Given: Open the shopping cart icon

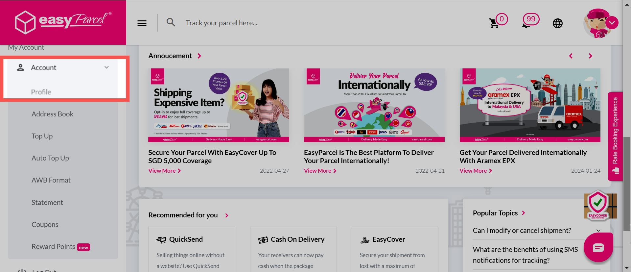Looking at the screenshot, I should [x=494, y=23].
